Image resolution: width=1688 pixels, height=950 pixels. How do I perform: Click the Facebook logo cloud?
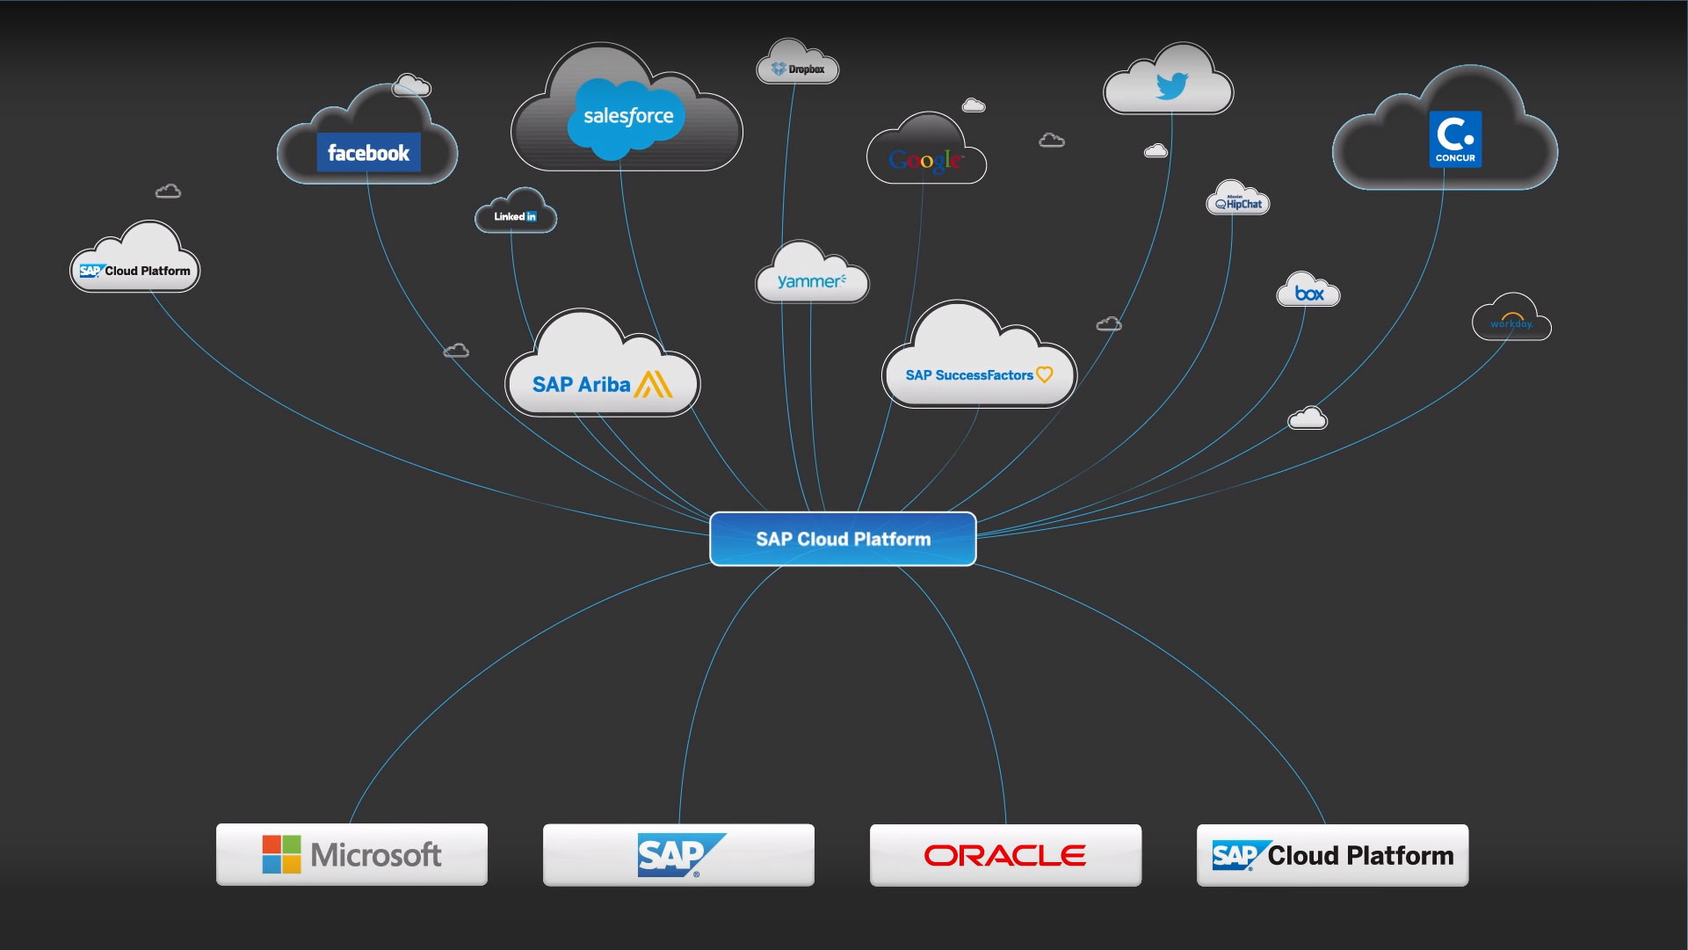(x=368, y=153)
